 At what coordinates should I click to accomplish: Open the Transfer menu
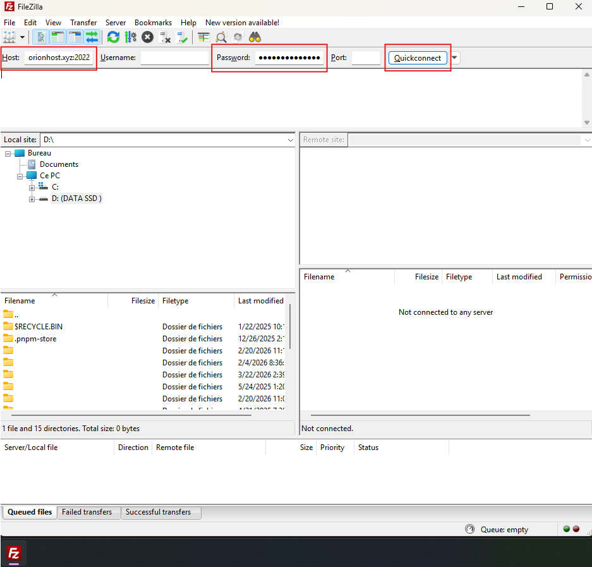coord(83,23)
